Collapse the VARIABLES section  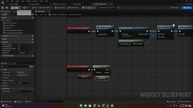1,42
